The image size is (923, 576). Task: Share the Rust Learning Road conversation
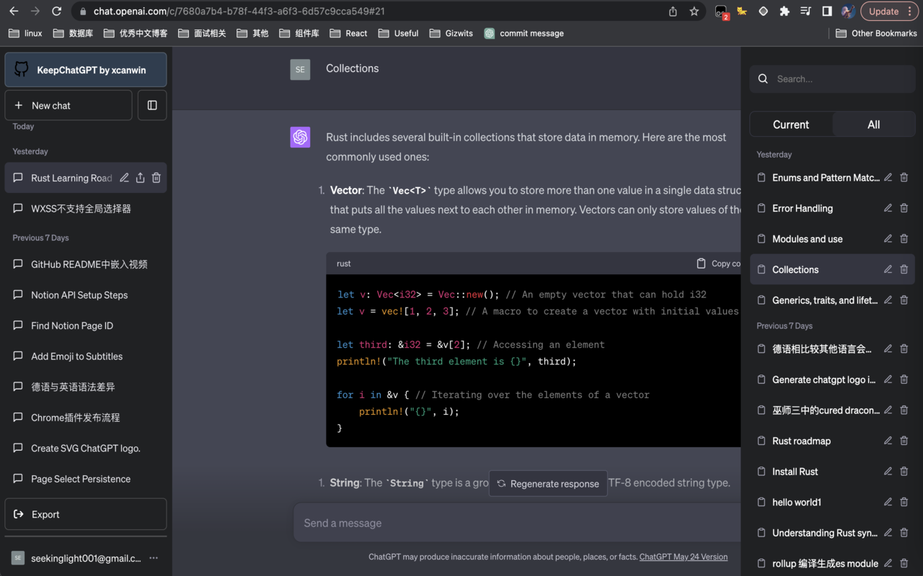click(140, 178)
